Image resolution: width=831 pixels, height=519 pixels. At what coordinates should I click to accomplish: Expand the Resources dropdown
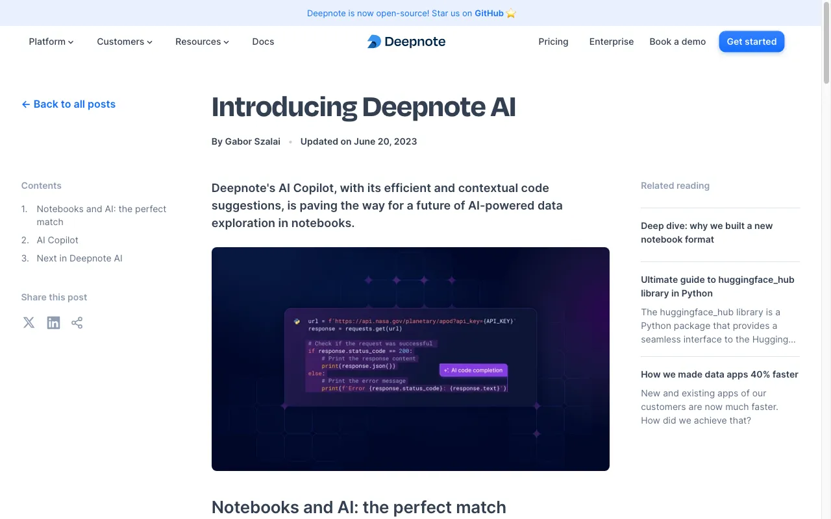pyautogui.click(x=202, y=42)
